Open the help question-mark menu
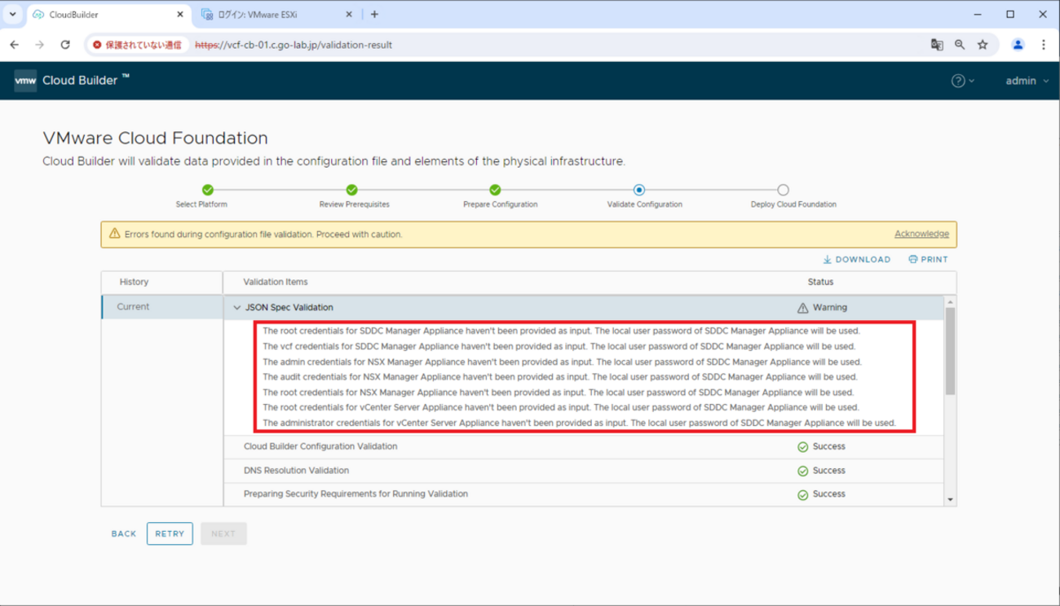 pos(963,81)
